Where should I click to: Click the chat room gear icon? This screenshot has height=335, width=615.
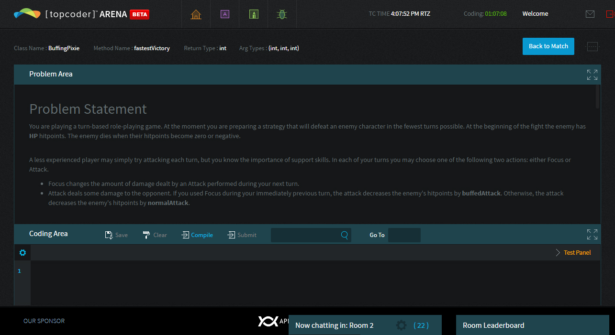pyautogui.click(x=401, y=325)
